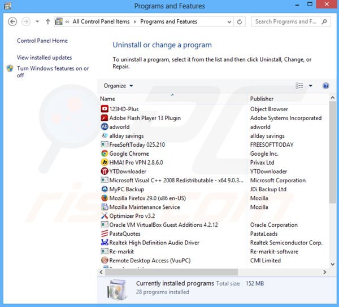
Task: Click the Oracle Corporation publisher cell
Action: [x=273, y=225]
